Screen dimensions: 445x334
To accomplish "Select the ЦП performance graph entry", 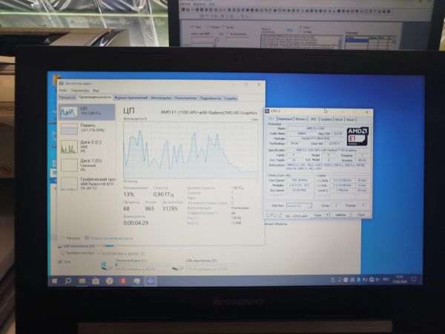I will 87,112.
